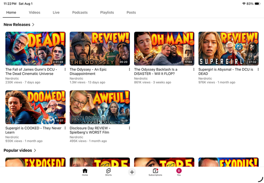
Task: Open title Supergirl is Abysmal - The DCU is DEAD
Action: click(x=226, y=72)
